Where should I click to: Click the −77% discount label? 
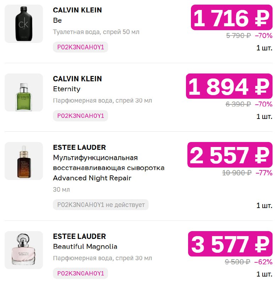[x=264, y=173]
